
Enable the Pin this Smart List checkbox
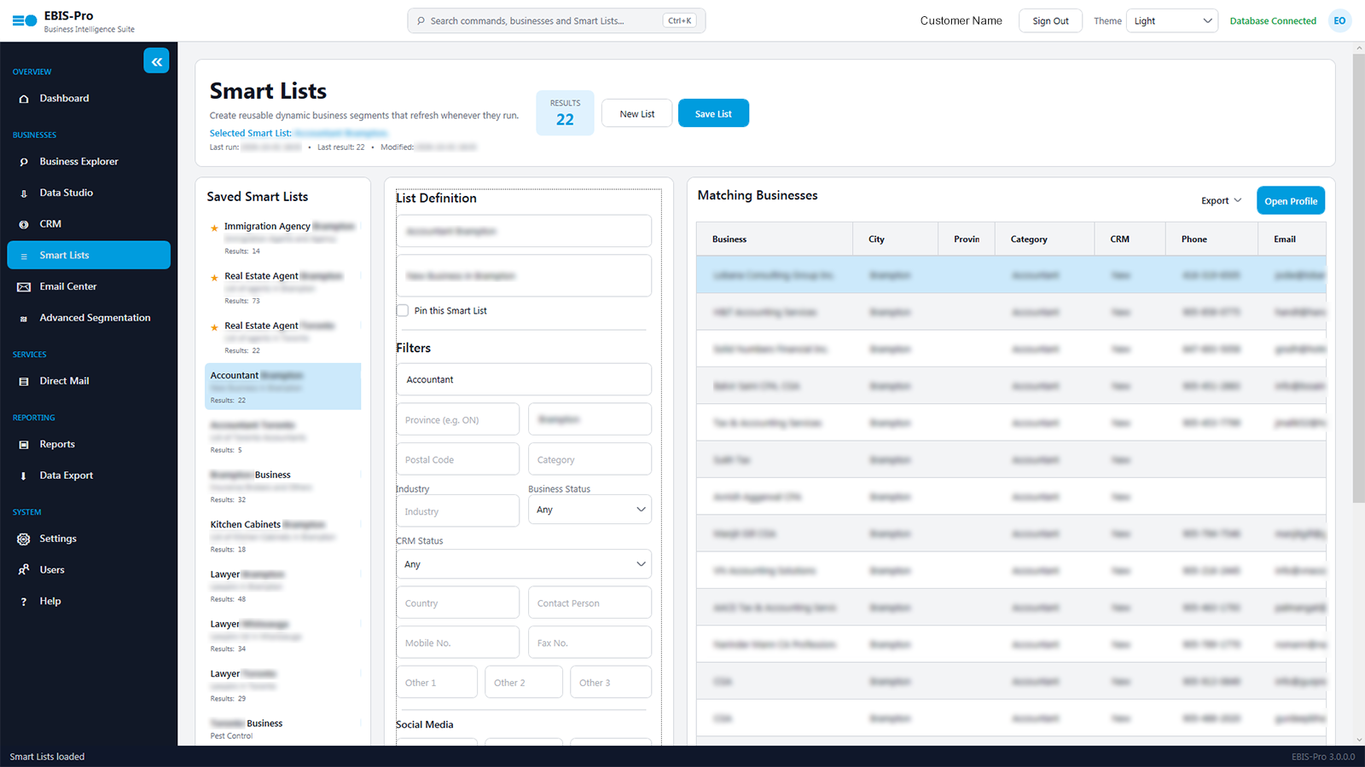coord(403,311)
